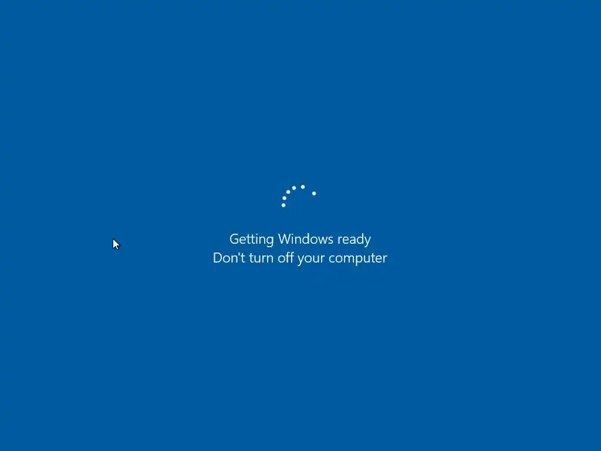Screen dimensions: 601x451
Task: Click the capital D in "Don't"
Action: (218, 258)
